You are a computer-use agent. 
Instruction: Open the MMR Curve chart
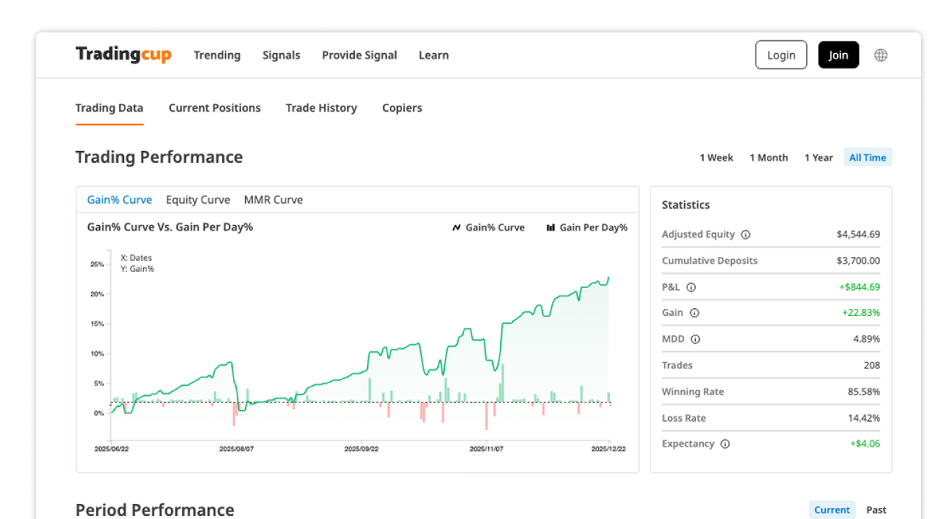273,199
